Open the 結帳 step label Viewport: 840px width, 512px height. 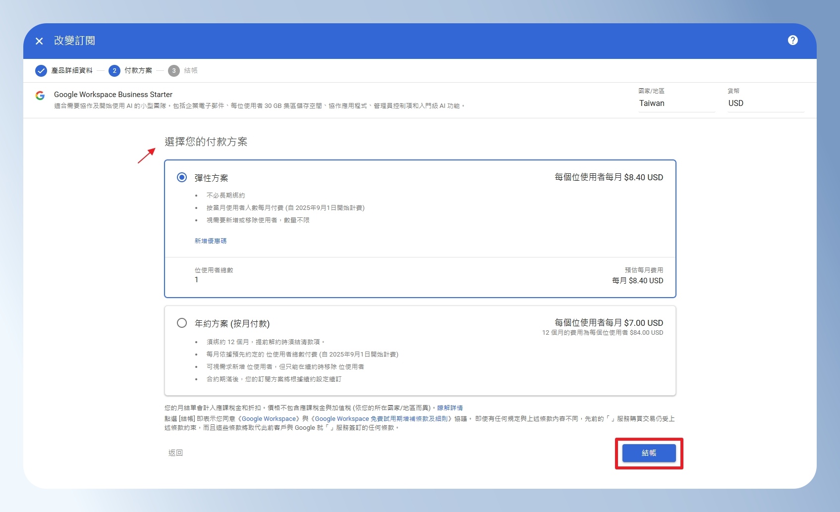click(191, 71)
